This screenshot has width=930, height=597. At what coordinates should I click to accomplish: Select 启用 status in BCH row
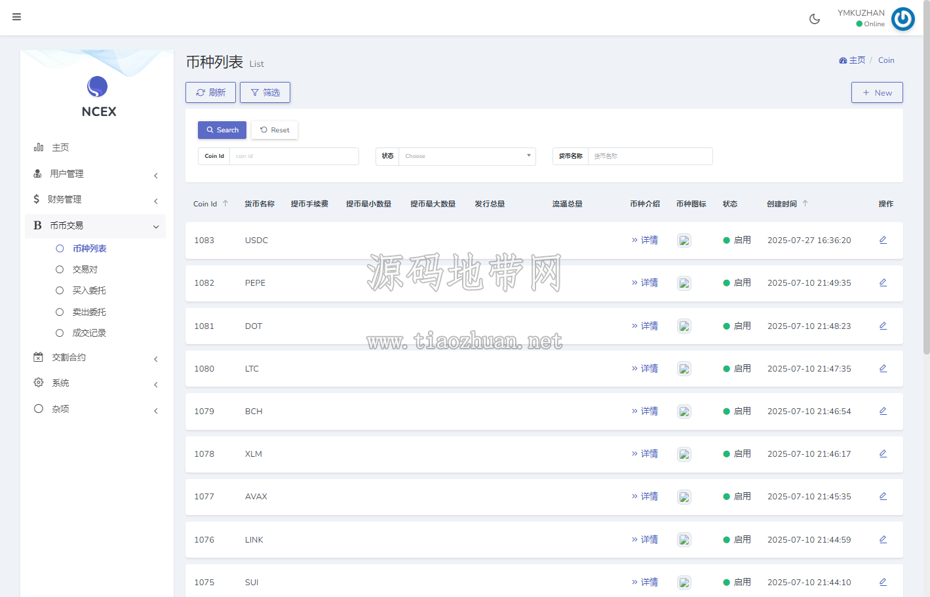coord(737,412)
